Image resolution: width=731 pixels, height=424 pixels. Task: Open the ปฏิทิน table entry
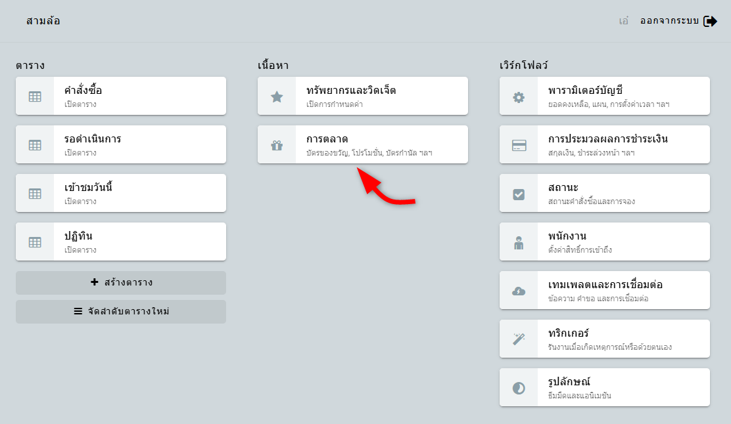pos(139,242)
